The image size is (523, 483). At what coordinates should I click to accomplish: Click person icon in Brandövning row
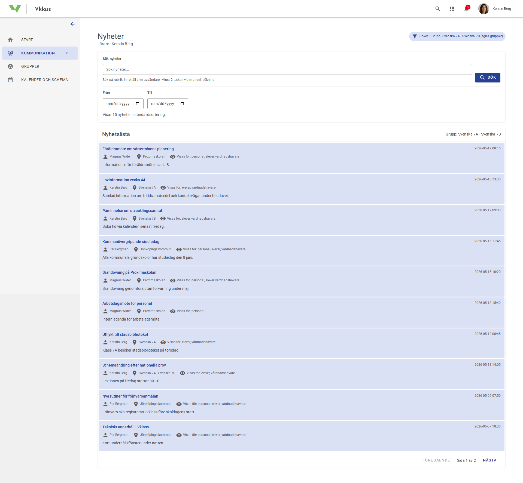(x=105, y=281)
